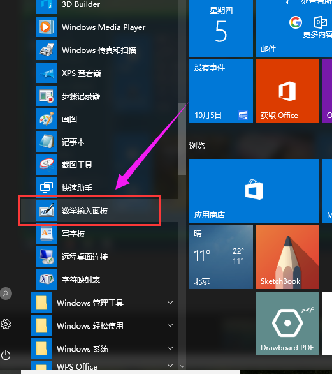Click the power icon
Viewport: 332px width, 374px height.
[x=6, y=355]
